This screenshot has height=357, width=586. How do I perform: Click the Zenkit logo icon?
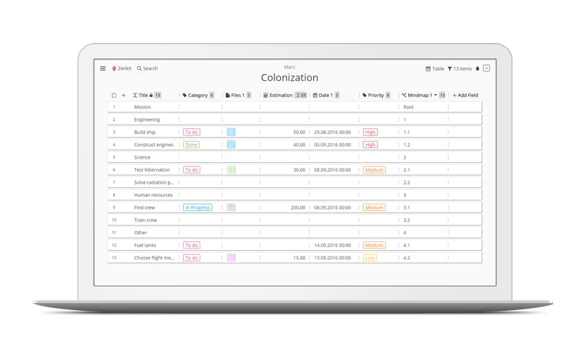[x=114, y=68]
